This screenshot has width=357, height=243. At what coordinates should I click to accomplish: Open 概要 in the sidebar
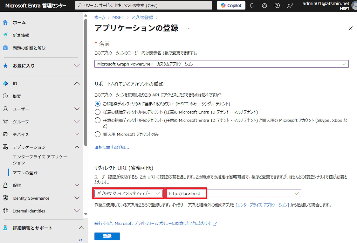17,96
